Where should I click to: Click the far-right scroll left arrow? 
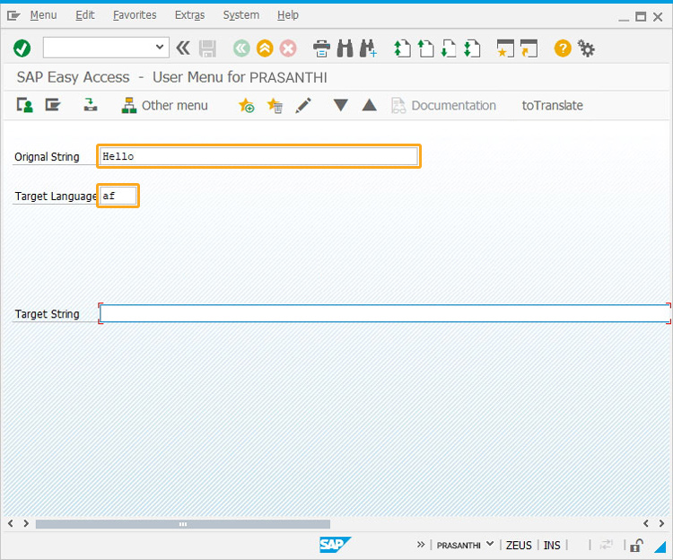tap(645, 523)
